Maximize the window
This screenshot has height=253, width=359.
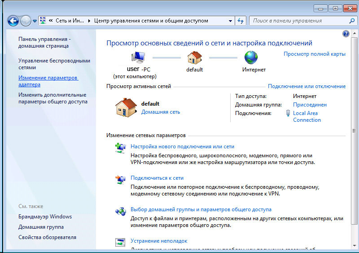tap(335, 9)
